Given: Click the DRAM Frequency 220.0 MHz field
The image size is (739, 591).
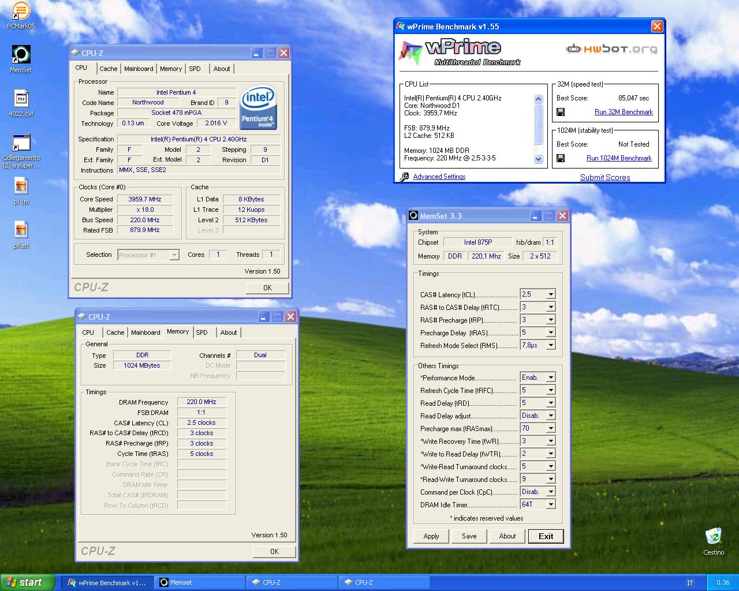Looking at the screenshot, I should pyautogui.click(x=201, y=402).
